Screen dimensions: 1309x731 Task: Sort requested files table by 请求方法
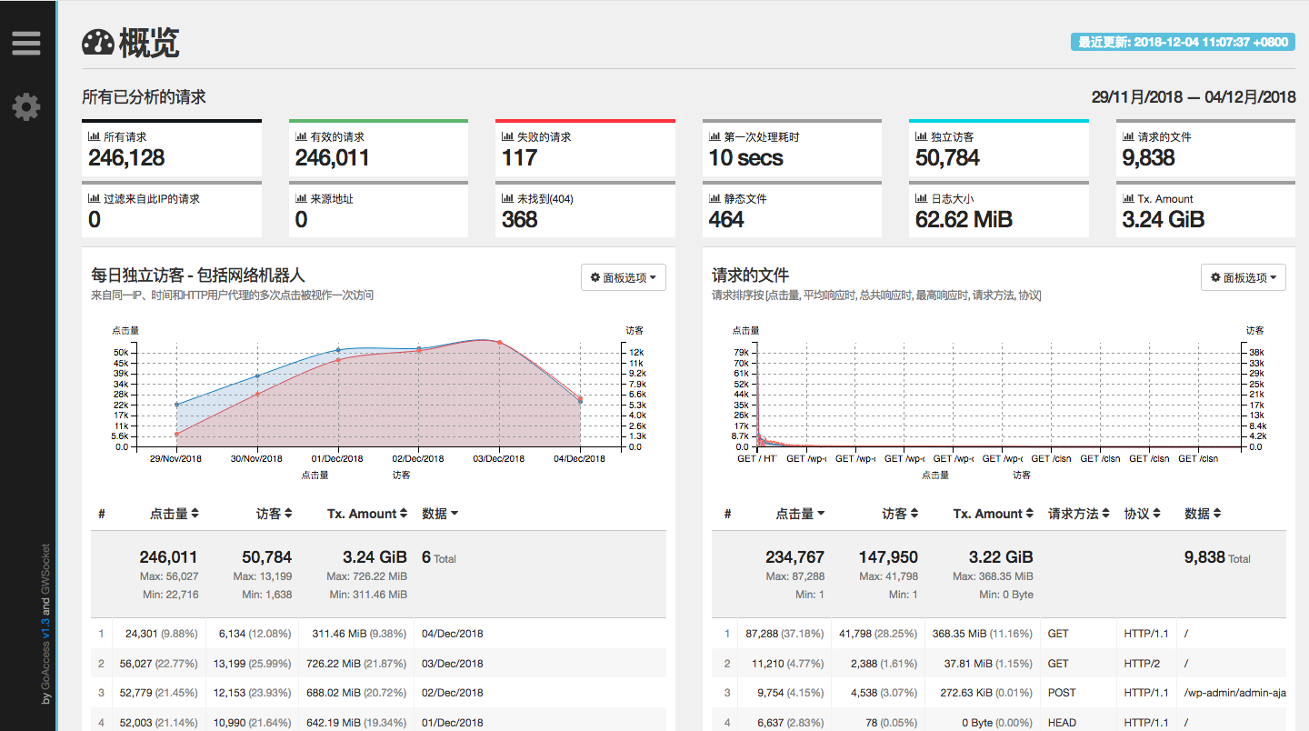(1079, 514)
